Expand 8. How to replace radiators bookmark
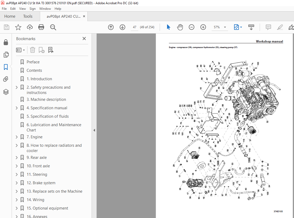The width and height of the screenshot is (294, 218). coord(17,145)
